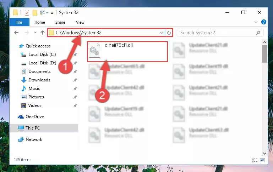Image resolution: width=273 pixels, height=172 pixels.
Task: Minimize the System32 window
Action: click(227, 13)
